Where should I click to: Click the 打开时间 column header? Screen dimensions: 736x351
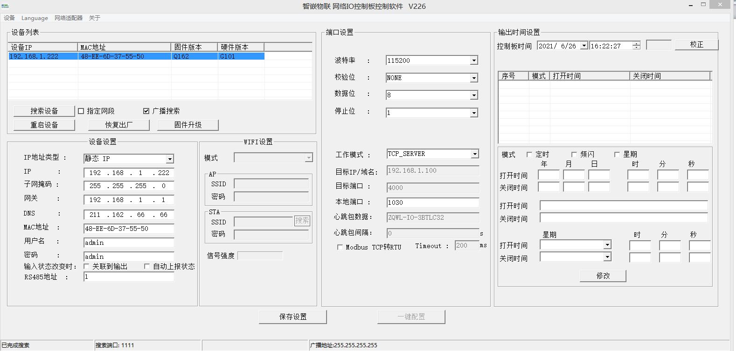590,76
